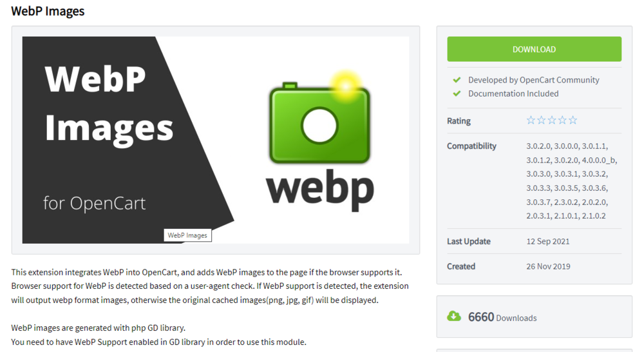Screen dimensions: 644x352
Task: Select the first rating star
Action: 531,120
